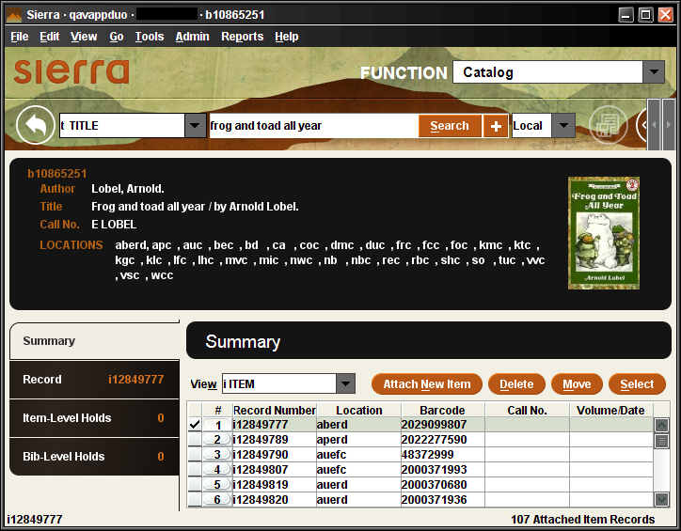Open the Go menu

click(117, 37)
